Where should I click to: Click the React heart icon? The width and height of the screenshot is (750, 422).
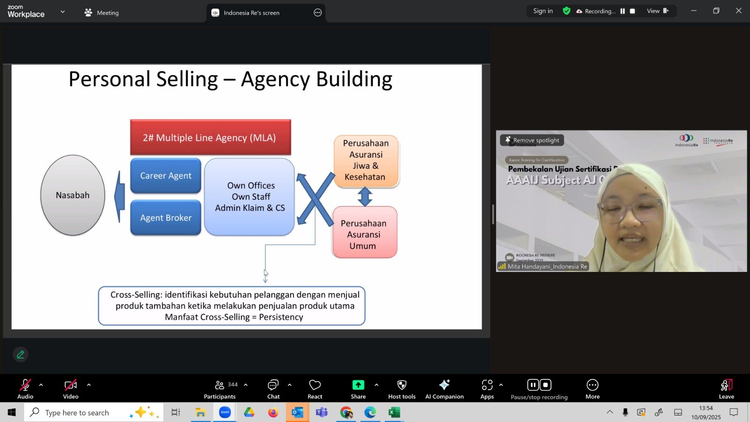pyautogui.click(x=315, y=389)
